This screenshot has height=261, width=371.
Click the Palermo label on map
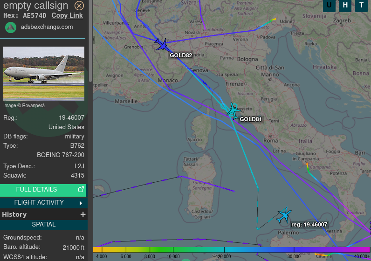289,233
